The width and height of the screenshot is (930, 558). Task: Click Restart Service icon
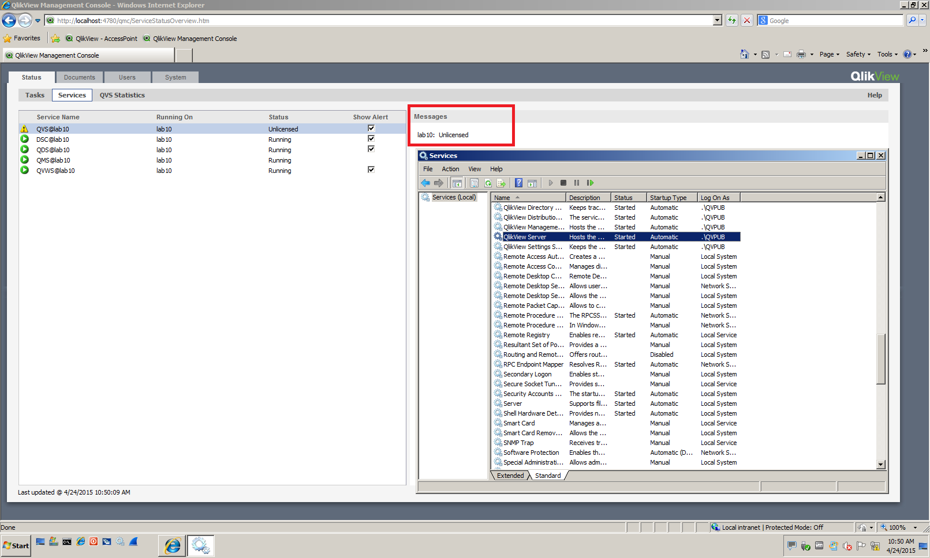click(590, 183)
